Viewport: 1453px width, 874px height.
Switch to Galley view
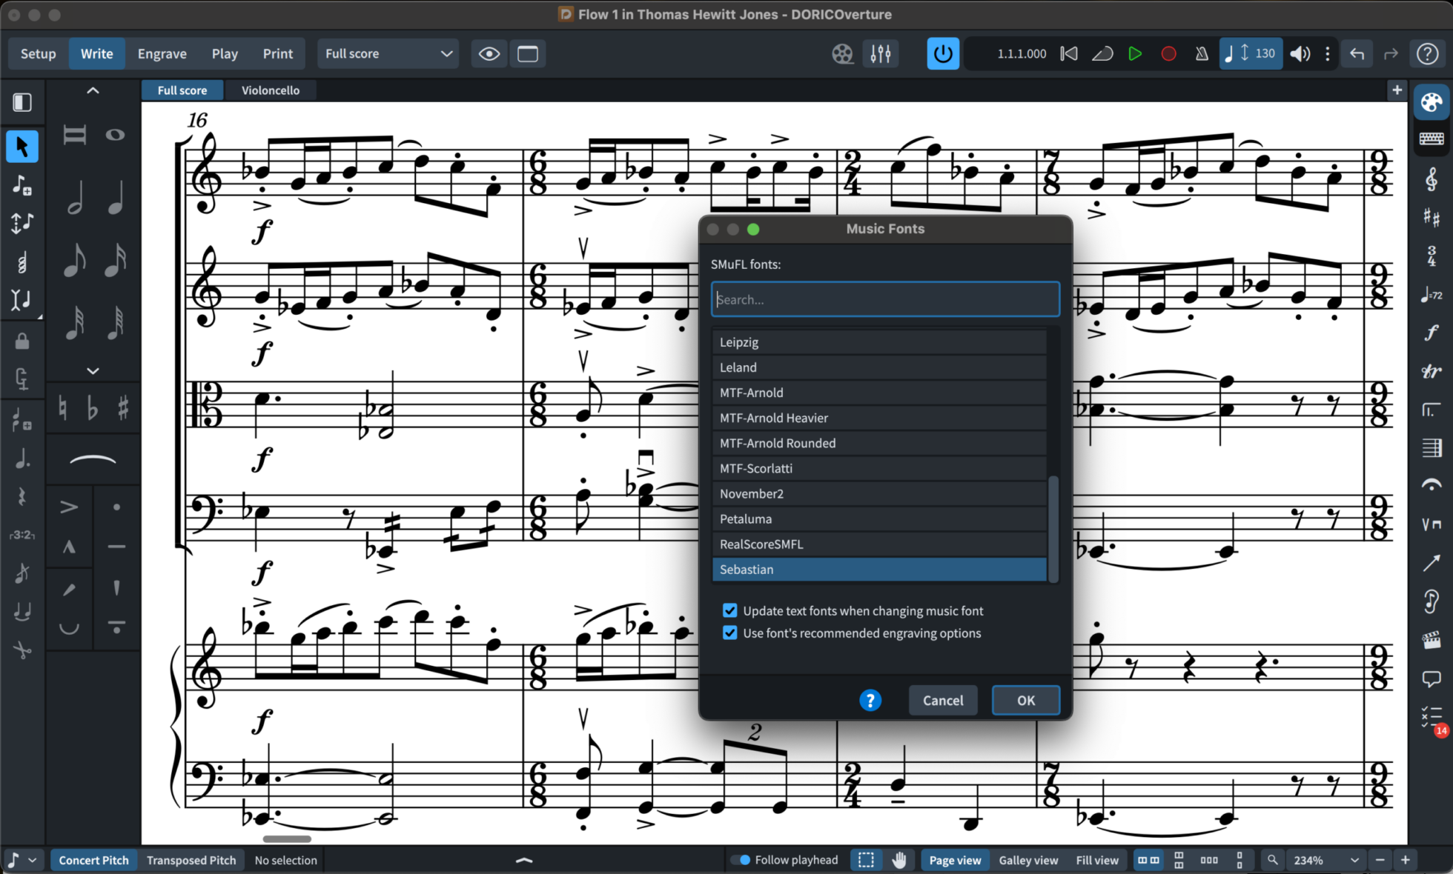coord(1027,860)
